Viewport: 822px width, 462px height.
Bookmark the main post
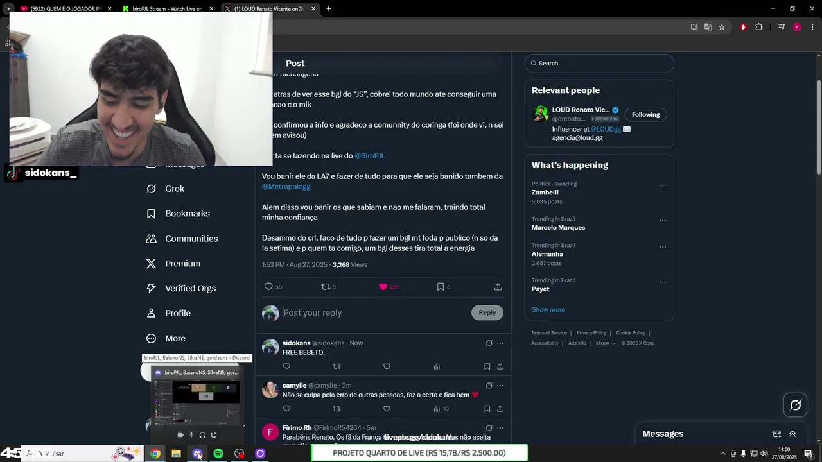[441, 287]
